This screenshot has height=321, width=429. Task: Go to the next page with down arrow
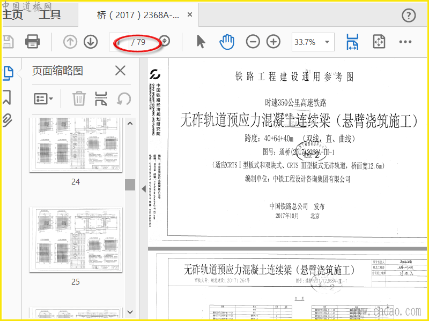tap(91, 42)
